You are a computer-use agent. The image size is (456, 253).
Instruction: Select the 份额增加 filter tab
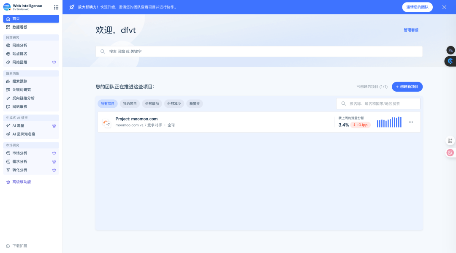[152, 103]
